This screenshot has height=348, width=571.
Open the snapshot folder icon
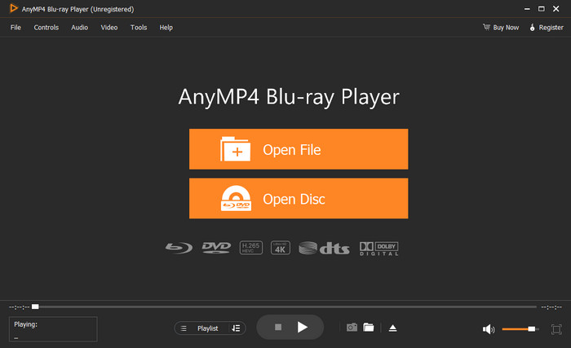point(369,328)
